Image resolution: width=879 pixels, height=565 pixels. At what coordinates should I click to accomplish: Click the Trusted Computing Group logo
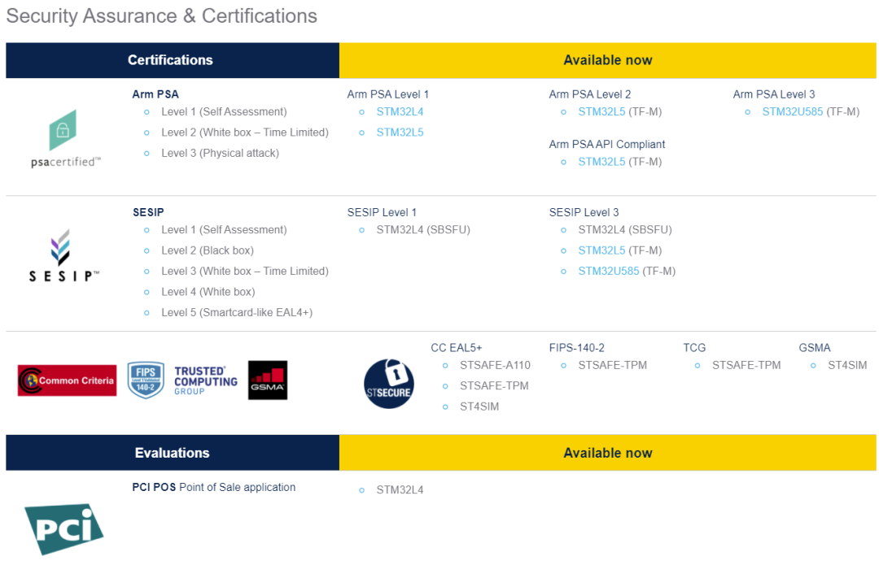(206, 380)
